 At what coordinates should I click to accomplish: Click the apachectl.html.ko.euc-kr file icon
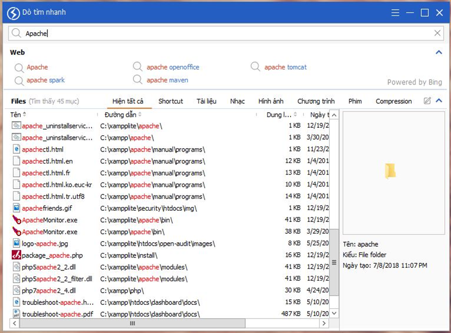coord(16,184)
